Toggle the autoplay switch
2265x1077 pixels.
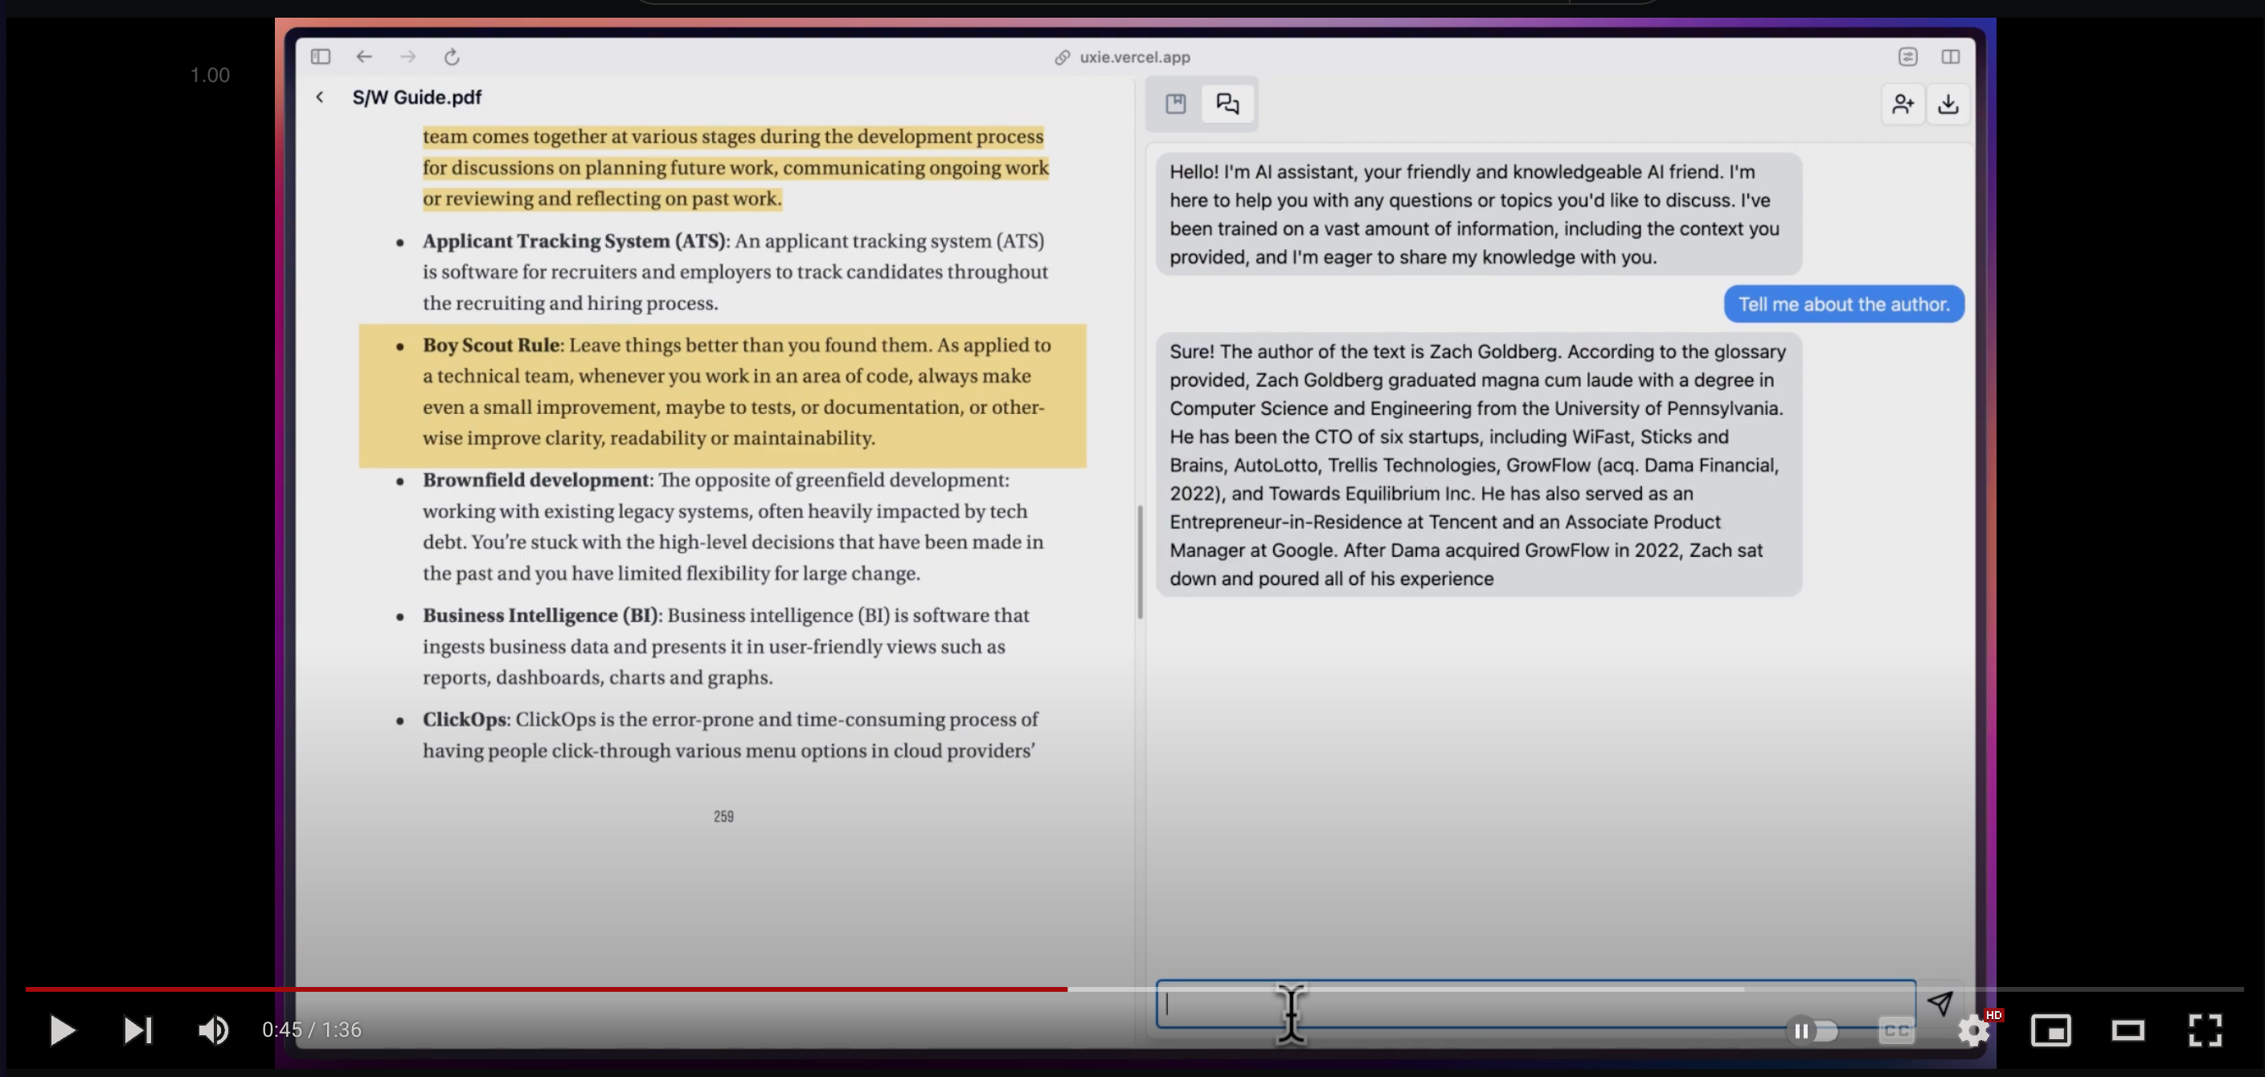tap(1812, 1030)
